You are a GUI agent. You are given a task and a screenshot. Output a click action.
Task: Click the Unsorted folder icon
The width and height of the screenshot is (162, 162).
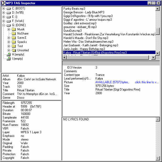14,50
